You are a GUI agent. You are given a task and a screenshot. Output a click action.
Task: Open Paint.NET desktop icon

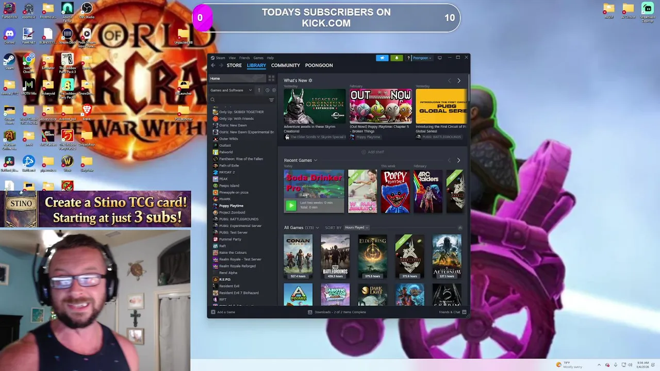(28, 36)
